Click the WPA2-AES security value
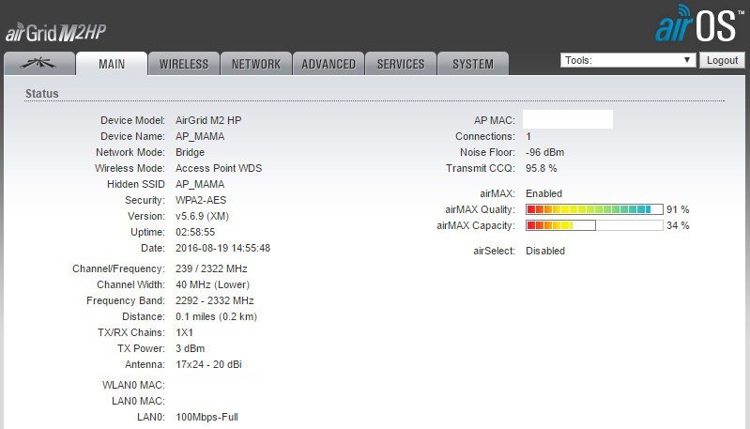 pyautogui.click(x=201, y=200)
